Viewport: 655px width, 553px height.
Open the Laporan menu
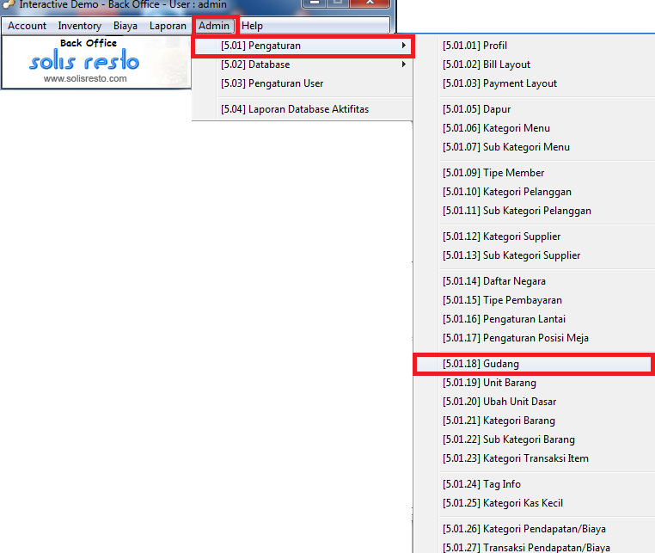tap(168, 26)
